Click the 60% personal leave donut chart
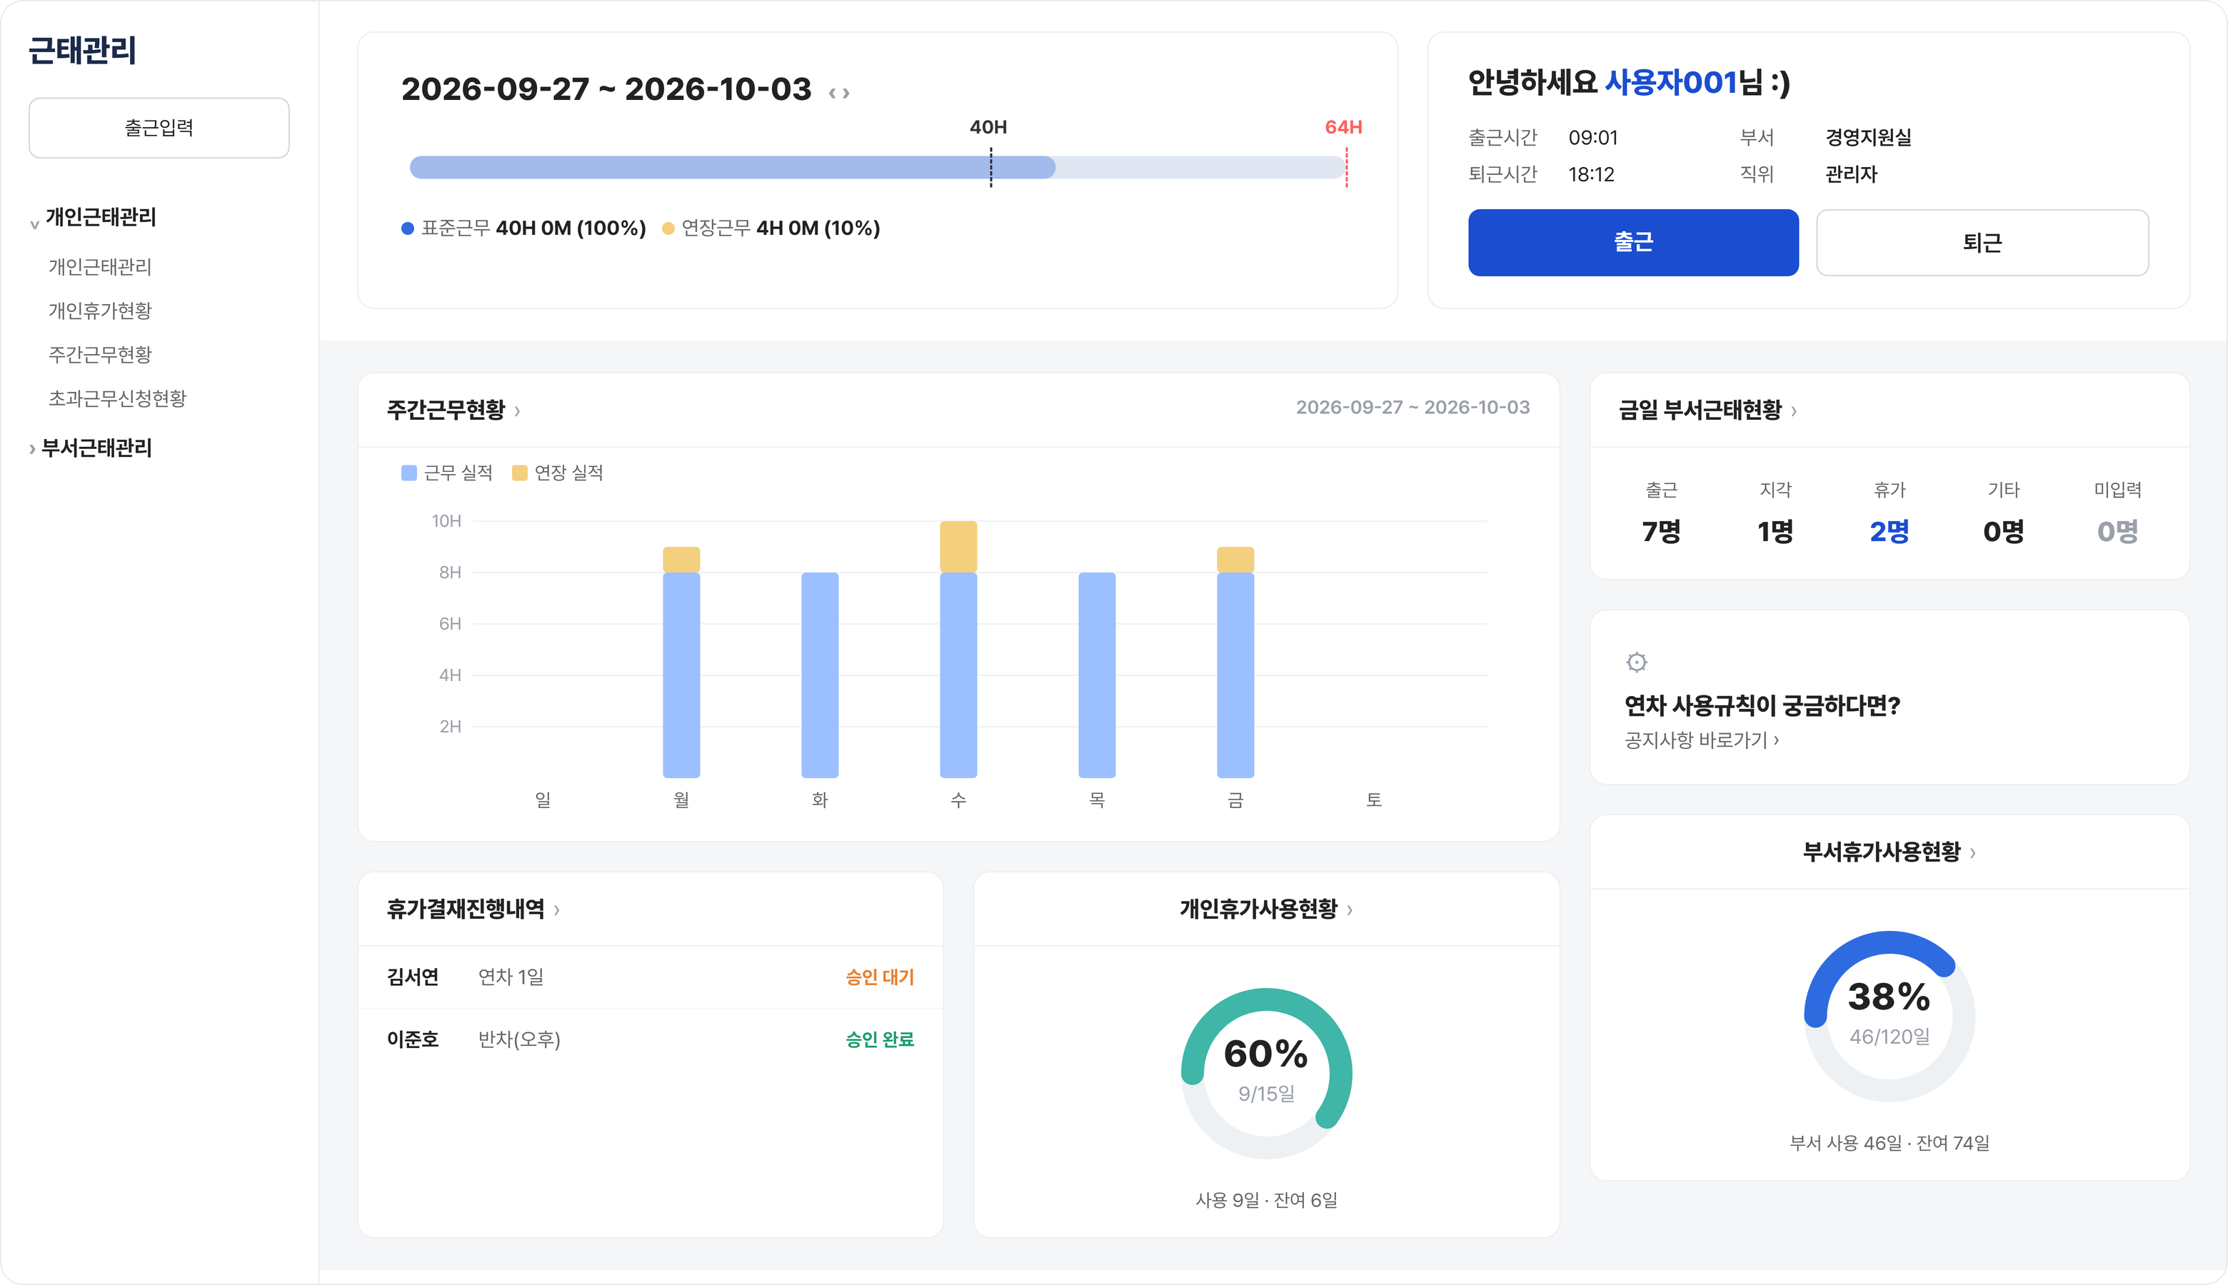 pos(1267,1073)
